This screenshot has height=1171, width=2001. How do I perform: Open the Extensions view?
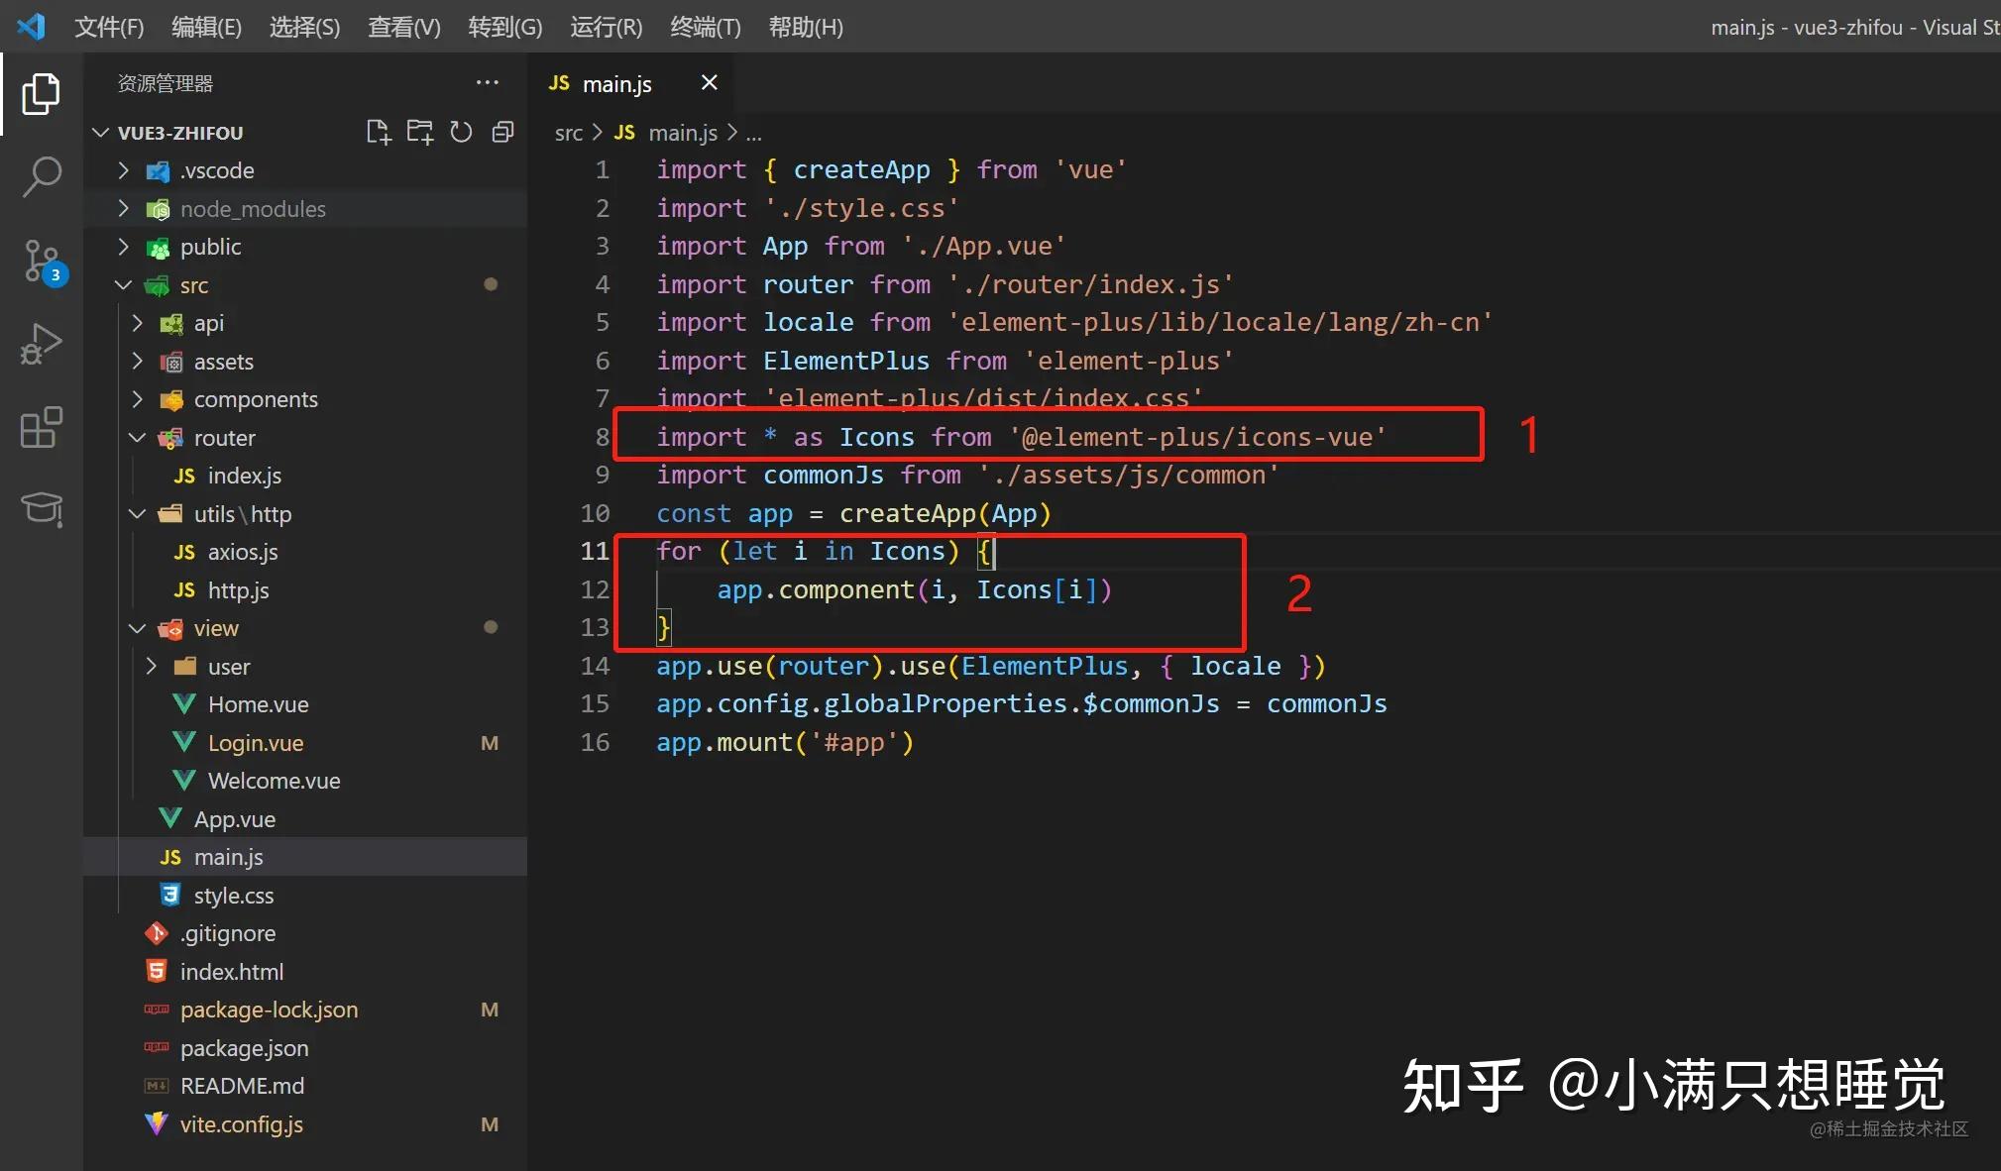coord(41,428)
